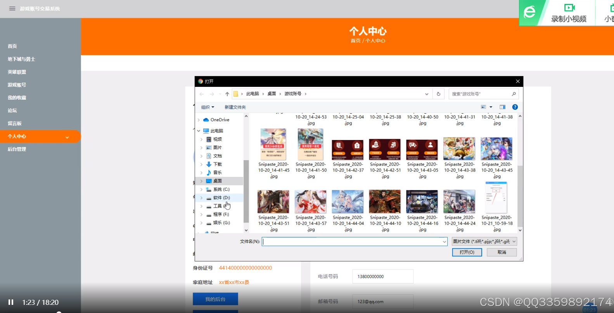Open 我的收藏 in the sidebar

point(17,97)
